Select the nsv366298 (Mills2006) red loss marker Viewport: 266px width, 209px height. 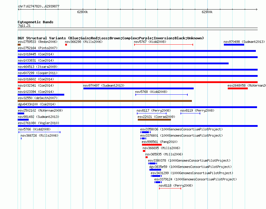tap(66, 45)
